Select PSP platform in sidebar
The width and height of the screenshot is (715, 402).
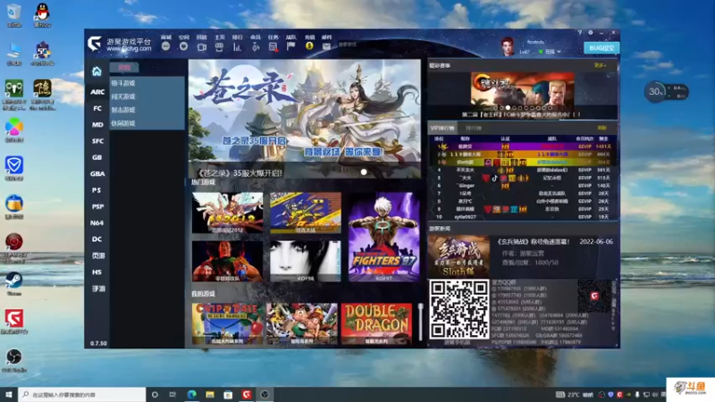coord(97,206)
